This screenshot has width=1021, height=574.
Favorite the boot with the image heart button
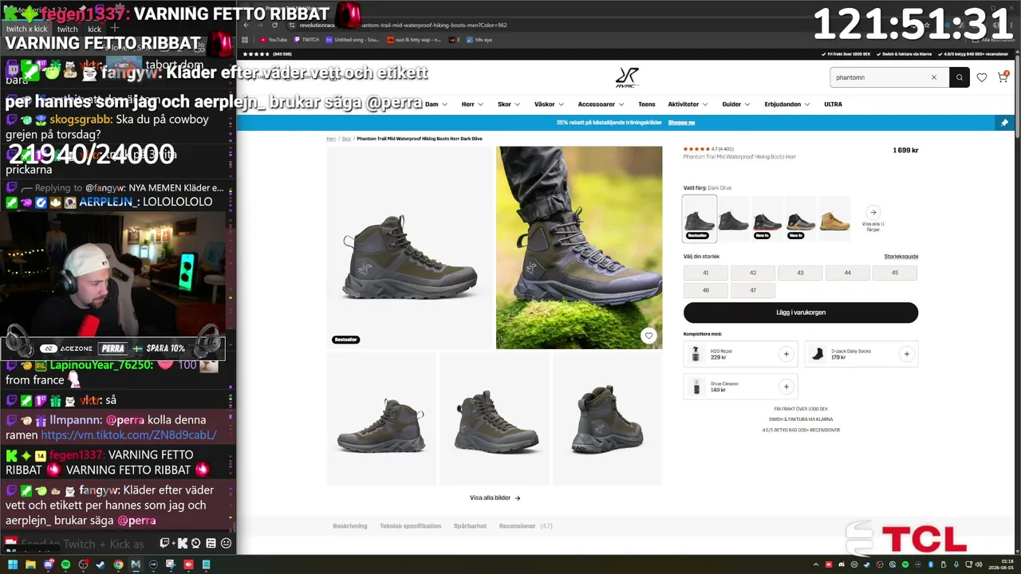648,336
